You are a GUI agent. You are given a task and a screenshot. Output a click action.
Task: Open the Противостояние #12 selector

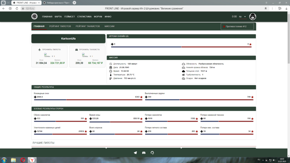237,26
